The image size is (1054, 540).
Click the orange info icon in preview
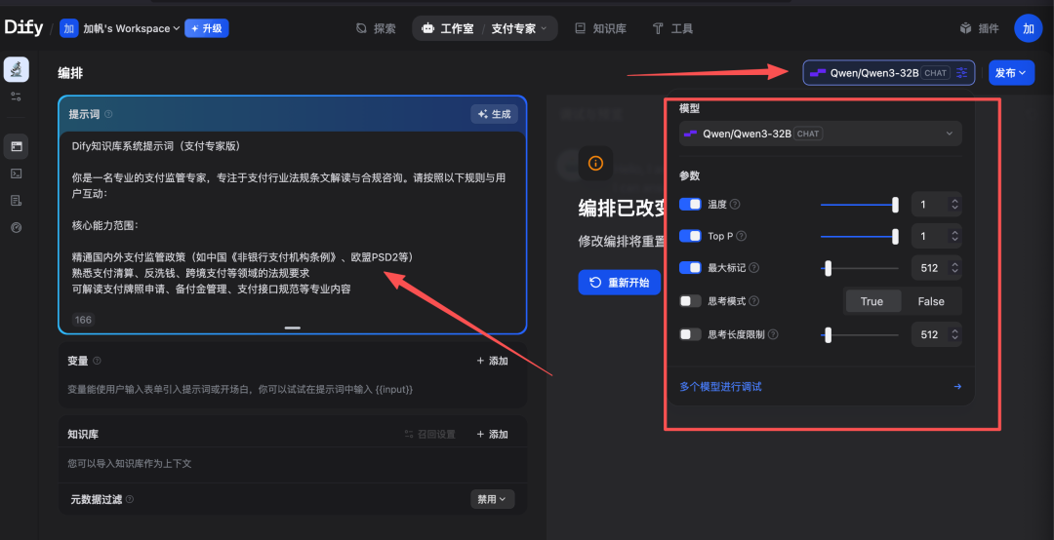[x=595, y=163]
